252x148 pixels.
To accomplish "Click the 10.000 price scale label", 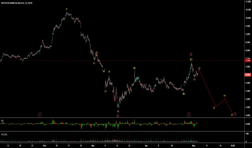I will (248, 18).
